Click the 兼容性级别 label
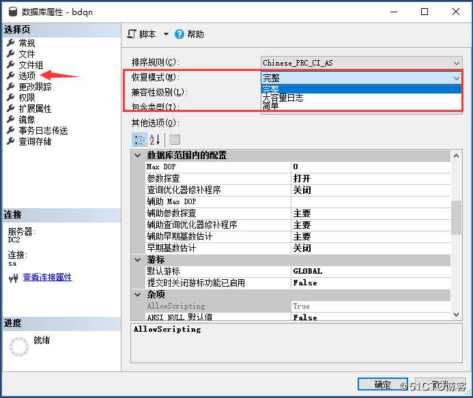The height and width of the screenshot is (398, 473). point(160,92)
